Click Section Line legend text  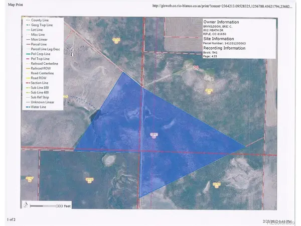click(x=40, y=83)
